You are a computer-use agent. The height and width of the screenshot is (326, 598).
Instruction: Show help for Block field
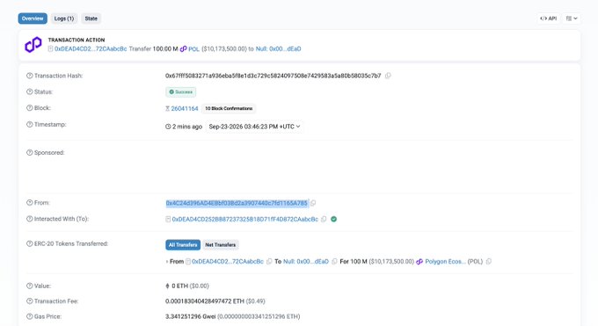point(29,108)
